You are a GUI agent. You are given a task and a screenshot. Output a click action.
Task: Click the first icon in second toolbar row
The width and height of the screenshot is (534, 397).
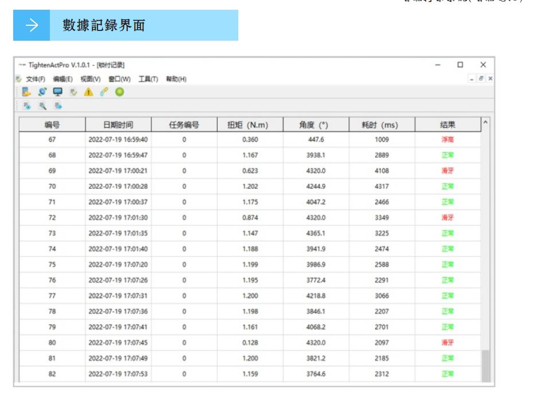click(x=26, y=106)
